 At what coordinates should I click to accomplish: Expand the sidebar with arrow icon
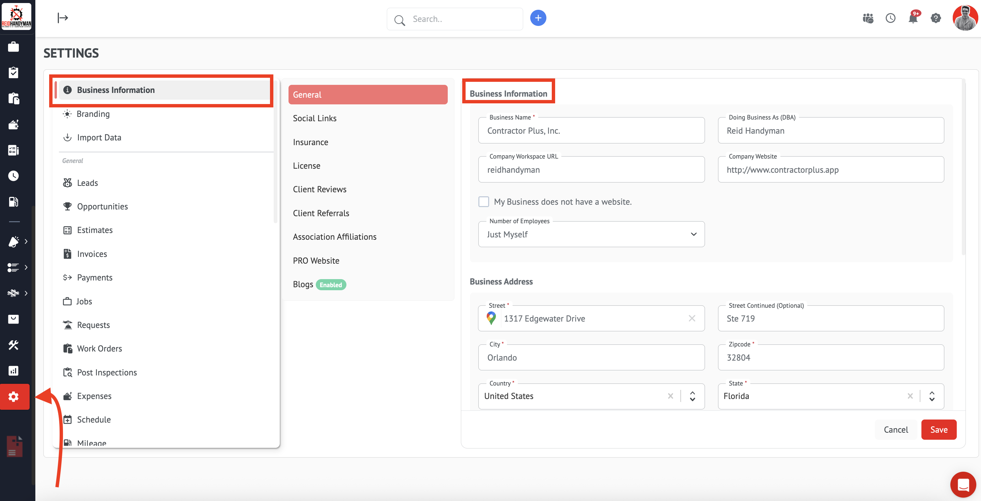[x=63, y=18]
